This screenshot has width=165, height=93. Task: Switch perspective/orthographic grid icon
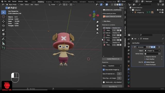tap(97, 33)
